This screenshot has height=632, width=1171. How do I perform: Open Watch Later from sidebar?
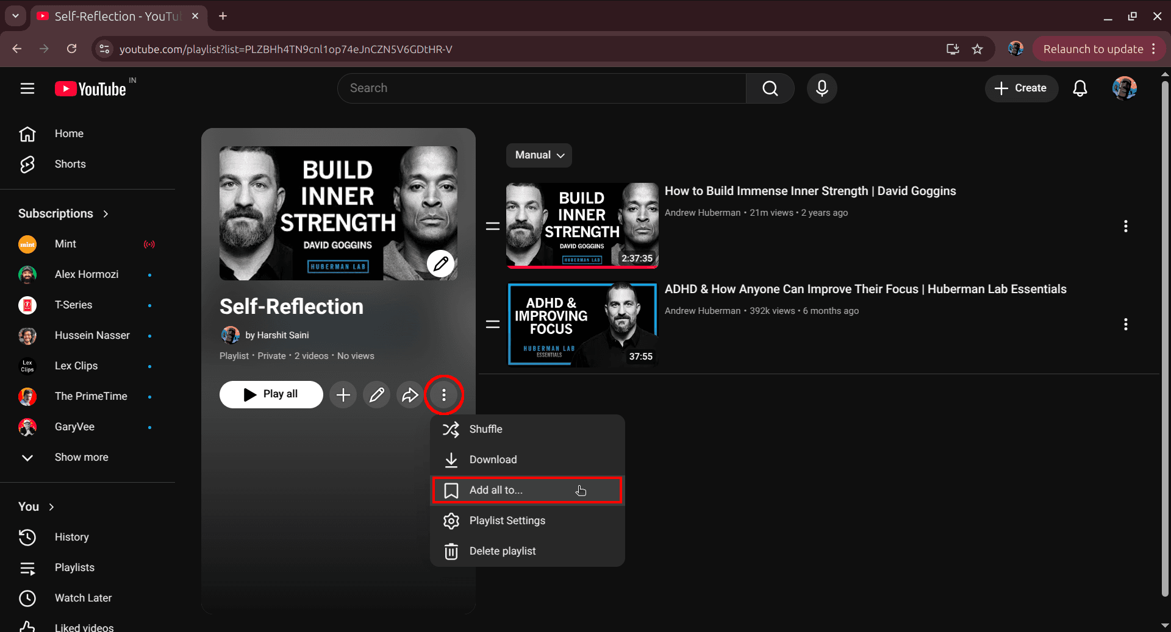tap(82, 598)
